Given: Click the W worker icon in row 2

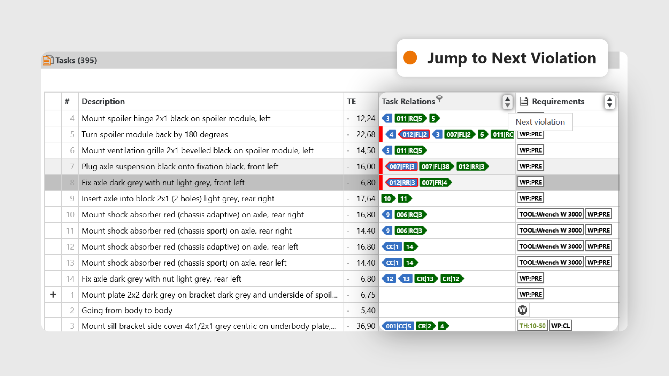Looking at the screenshot, I should tap(522, 310).
